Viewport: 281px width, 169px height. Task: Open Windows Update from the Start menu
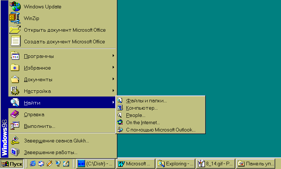pos(62,7)
